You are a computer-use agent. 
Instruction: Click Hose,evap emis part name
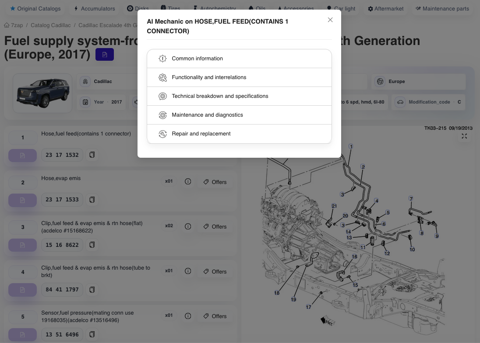point(61,178)
